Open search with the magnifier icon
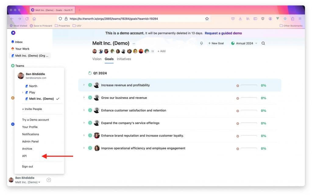 coord(263,43)
